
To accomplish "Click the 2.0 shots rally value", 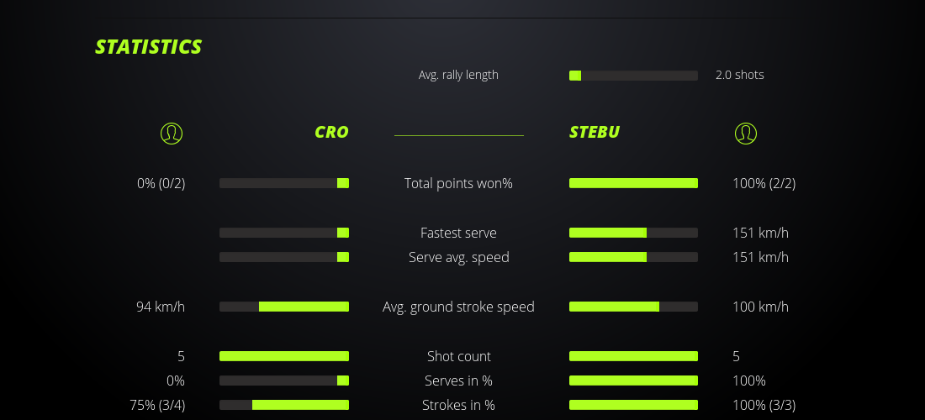I will click(x=739, y=75).
